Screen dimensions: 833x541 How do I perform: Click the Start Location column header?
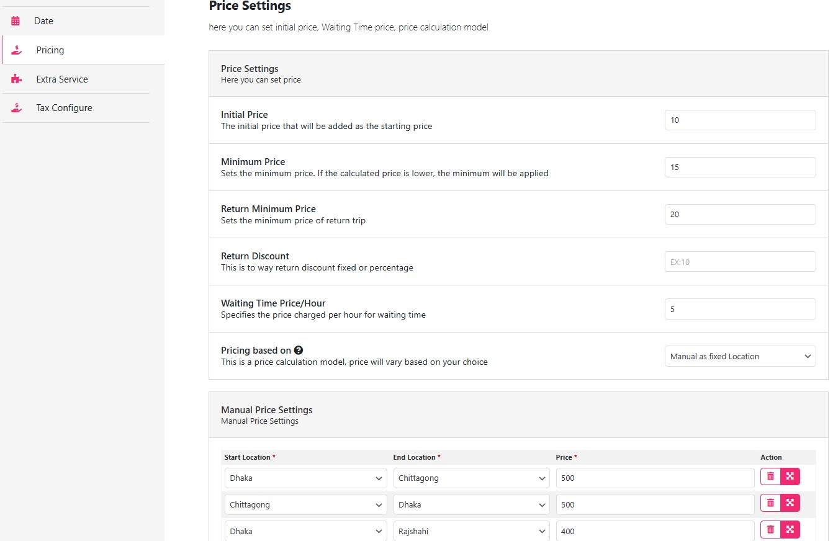pyautogui.click(x=250, y=457)
